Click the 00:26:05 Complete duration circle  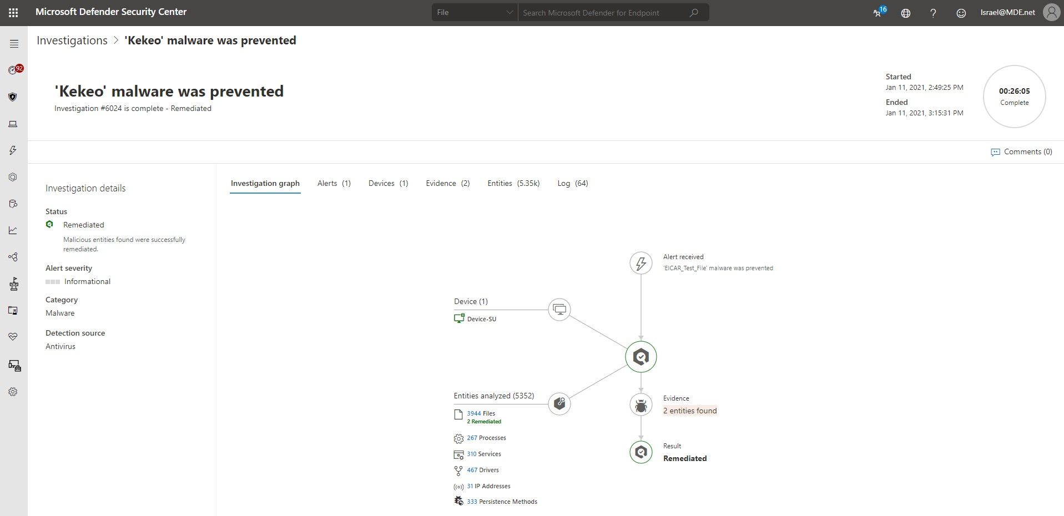(1014, 97)
